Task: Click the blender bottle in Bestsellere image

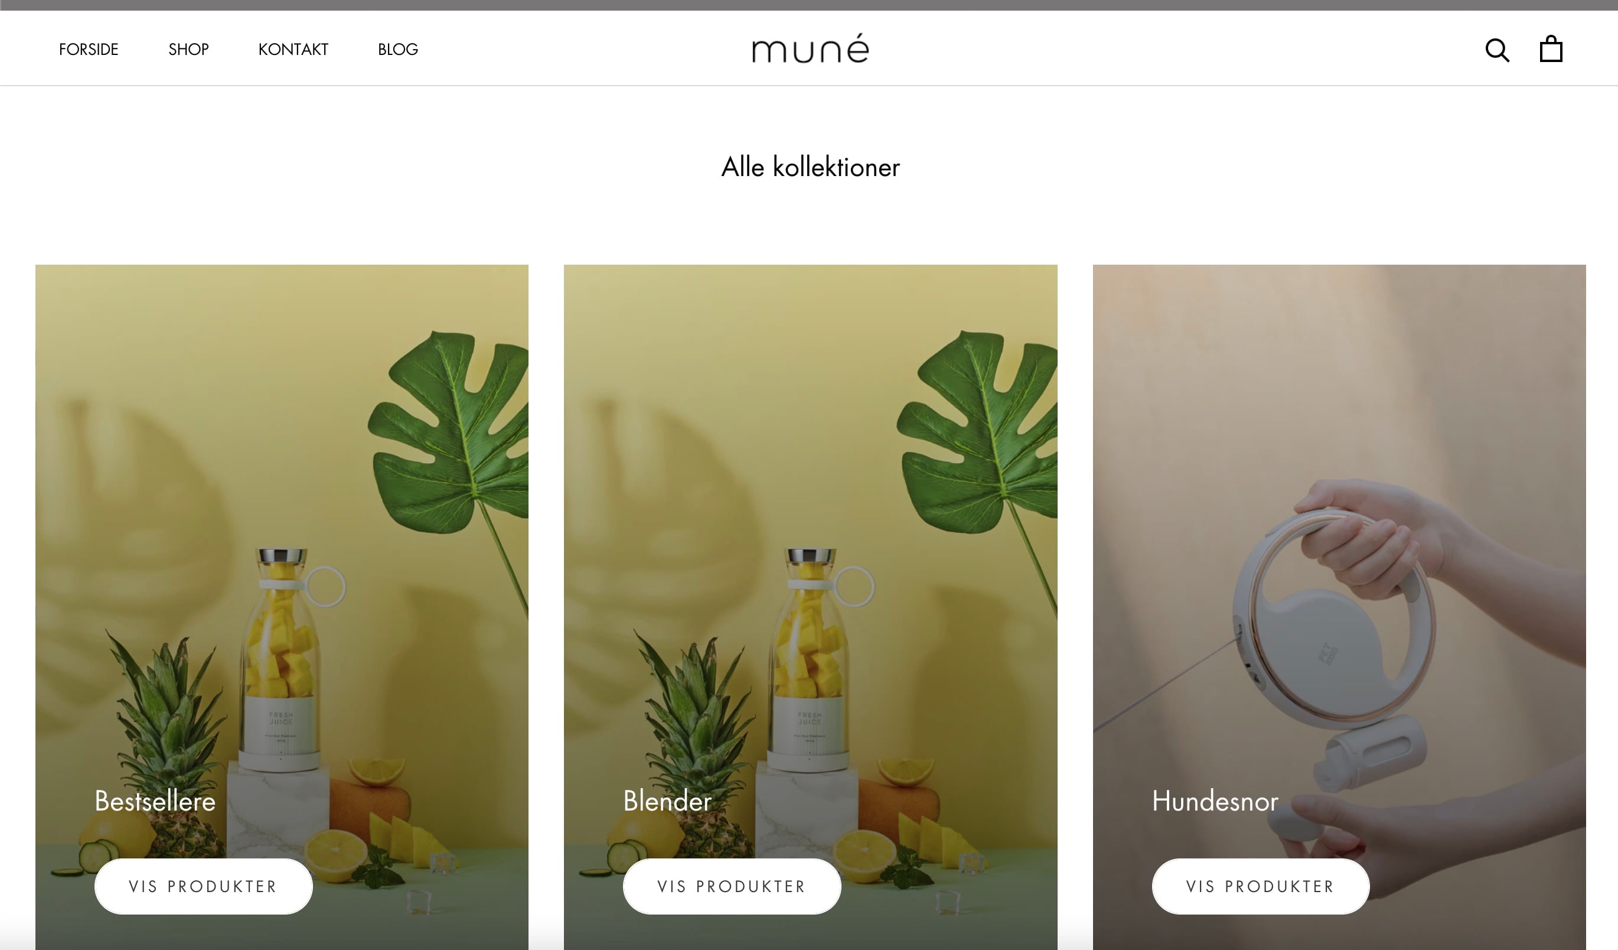Action: click(282, 658)
